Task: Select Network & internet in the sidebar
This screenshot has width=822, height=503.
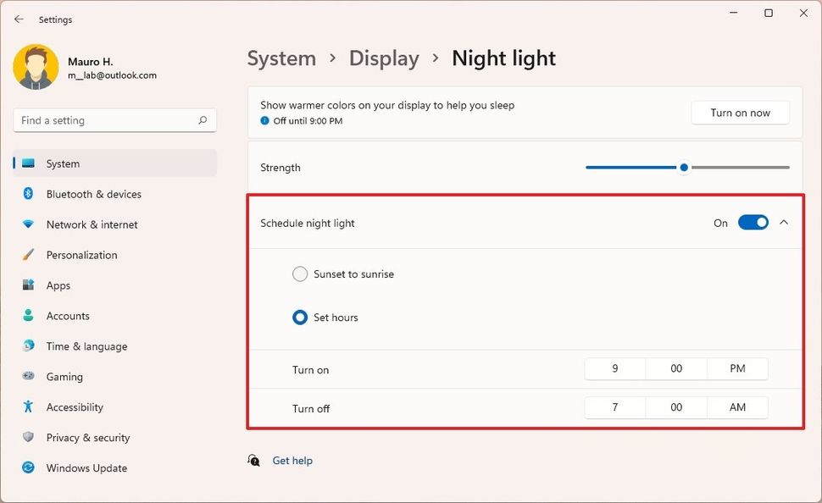Action: click(91, 224)
